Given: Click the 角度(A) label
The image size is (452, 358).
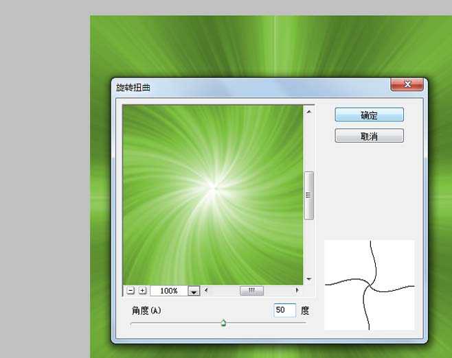Looking at the screenshot, I should coord(146,311).
